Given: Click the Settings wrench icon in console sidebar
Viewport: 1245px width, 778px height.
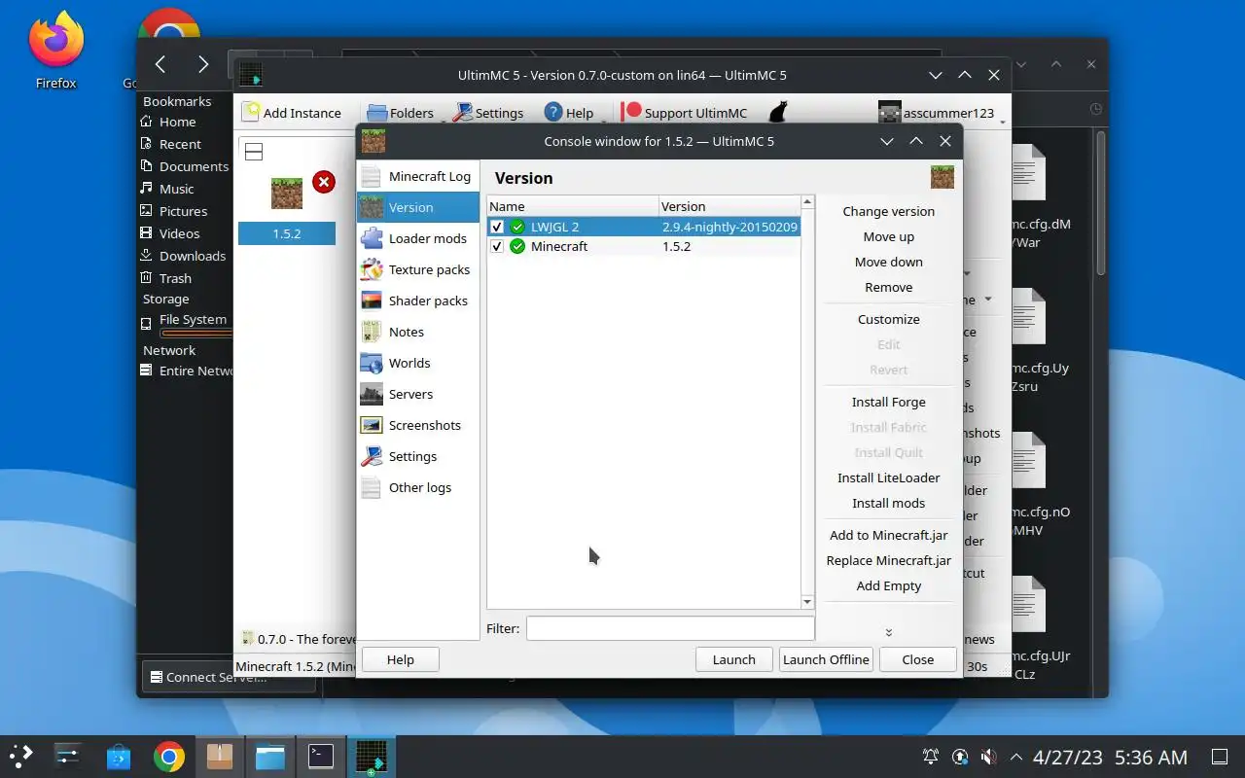Looking at the screenshot, I should [371, 456].
